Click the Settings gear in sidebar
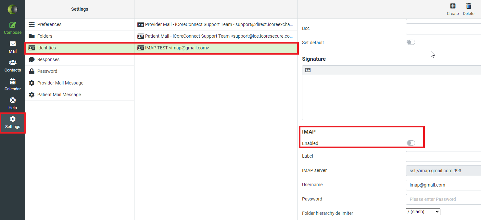This screenshot has height=220, width=481. click(12, 123)
